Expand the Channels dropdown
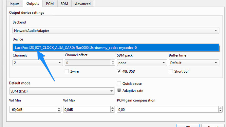Viewport: 226px width, 127px height. pos(38,63)
